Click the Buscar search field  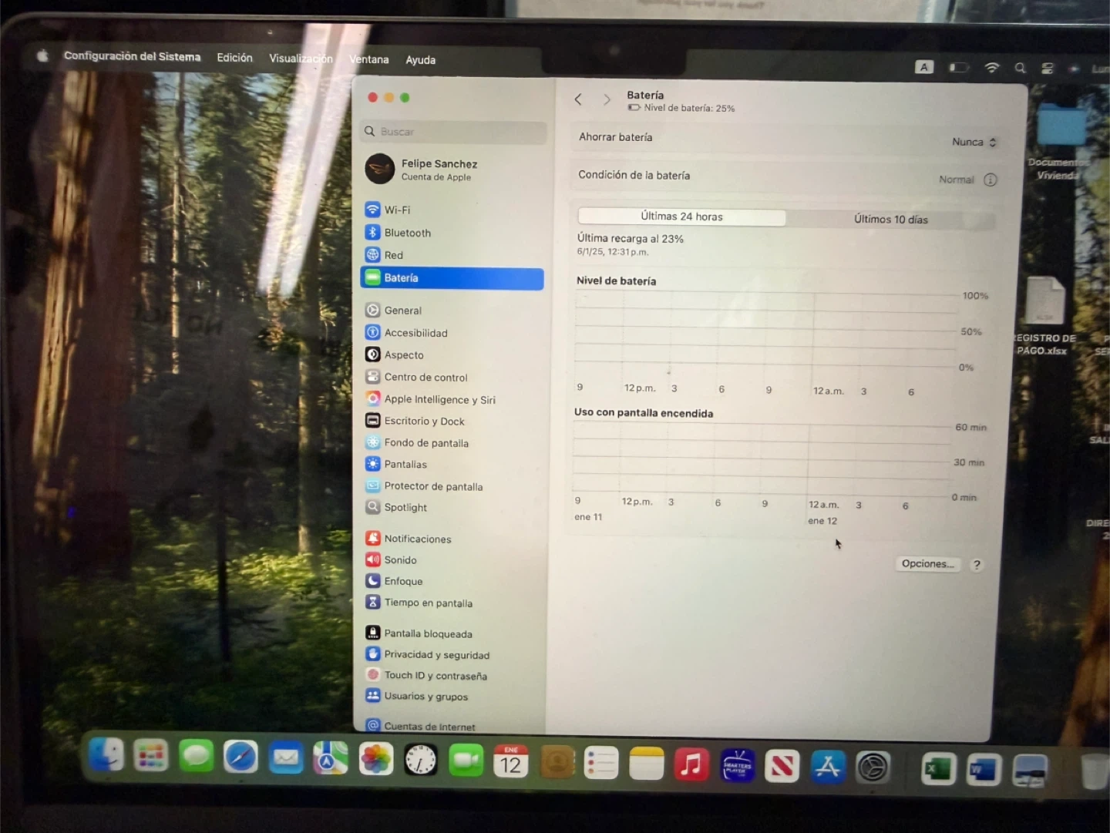(x=455, y=132)
